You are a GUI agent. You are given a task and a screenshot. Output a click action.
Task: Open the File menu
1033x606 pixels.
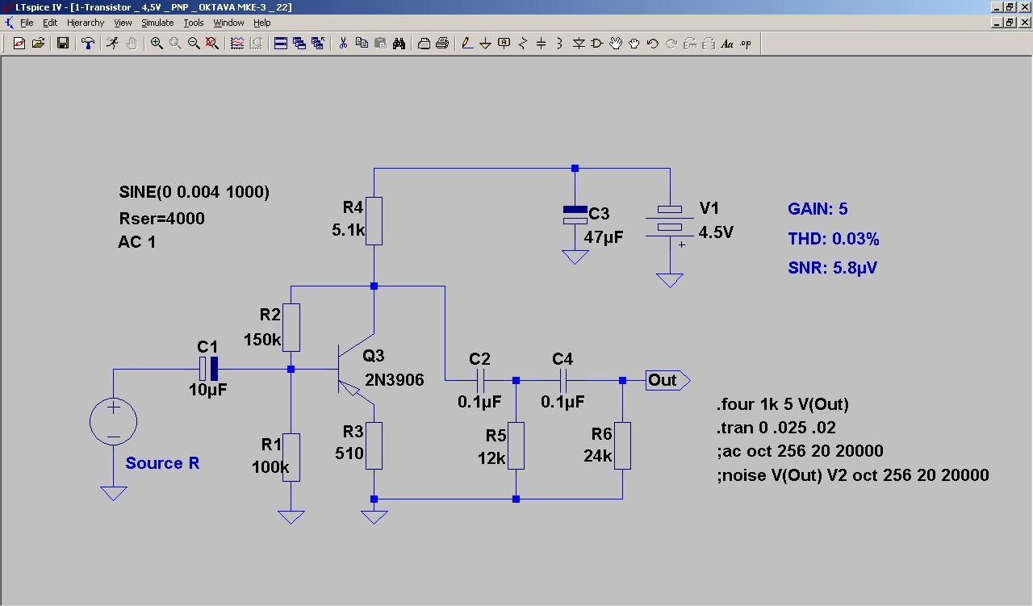[27, 23]
